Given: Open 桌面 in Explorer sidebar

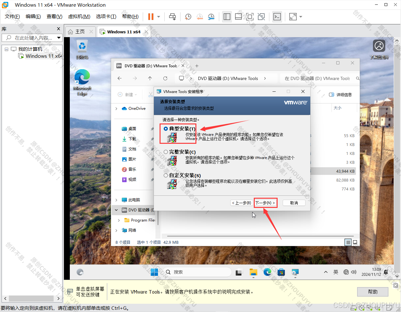Looking at the screenshot, I should click(132, 129).
